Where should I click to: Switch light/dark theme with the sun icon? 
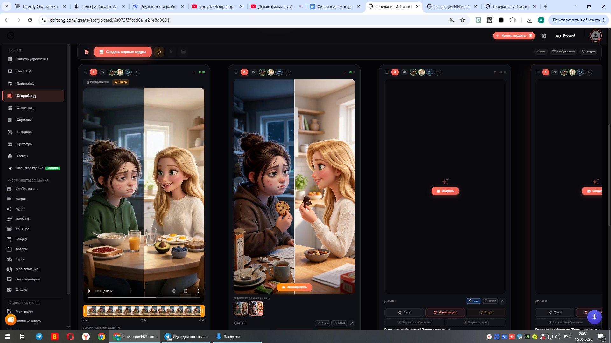tap(544, 36)
